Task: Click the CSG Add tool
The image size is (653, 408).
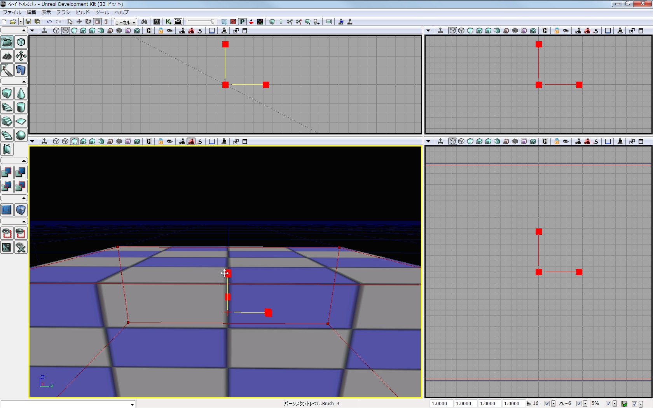Action: [x=7, y=173]
